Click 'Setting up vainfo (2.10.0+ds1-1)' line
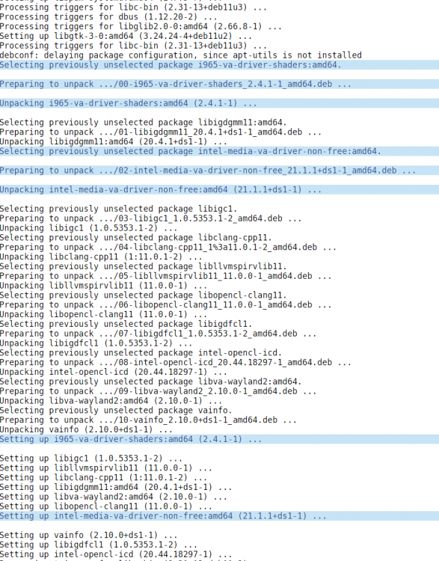The height and width of the screenshot is (561, 439). coord(88,536)
